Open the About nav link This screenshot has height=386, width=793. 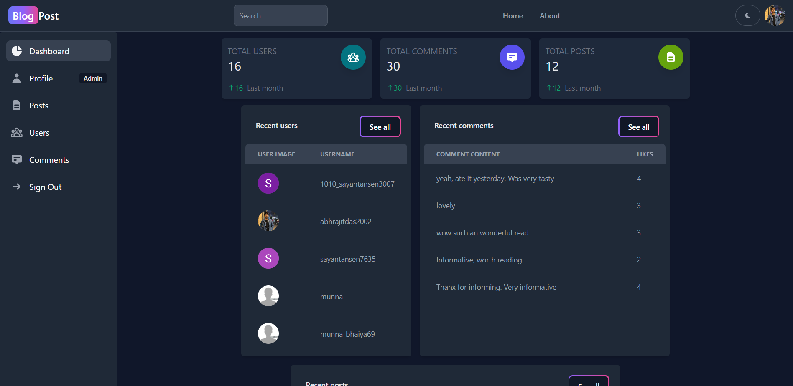click(x=549, y=16)
